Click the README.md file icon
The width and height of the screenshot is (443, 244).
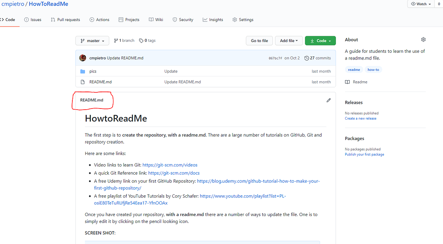pos(83,82)
